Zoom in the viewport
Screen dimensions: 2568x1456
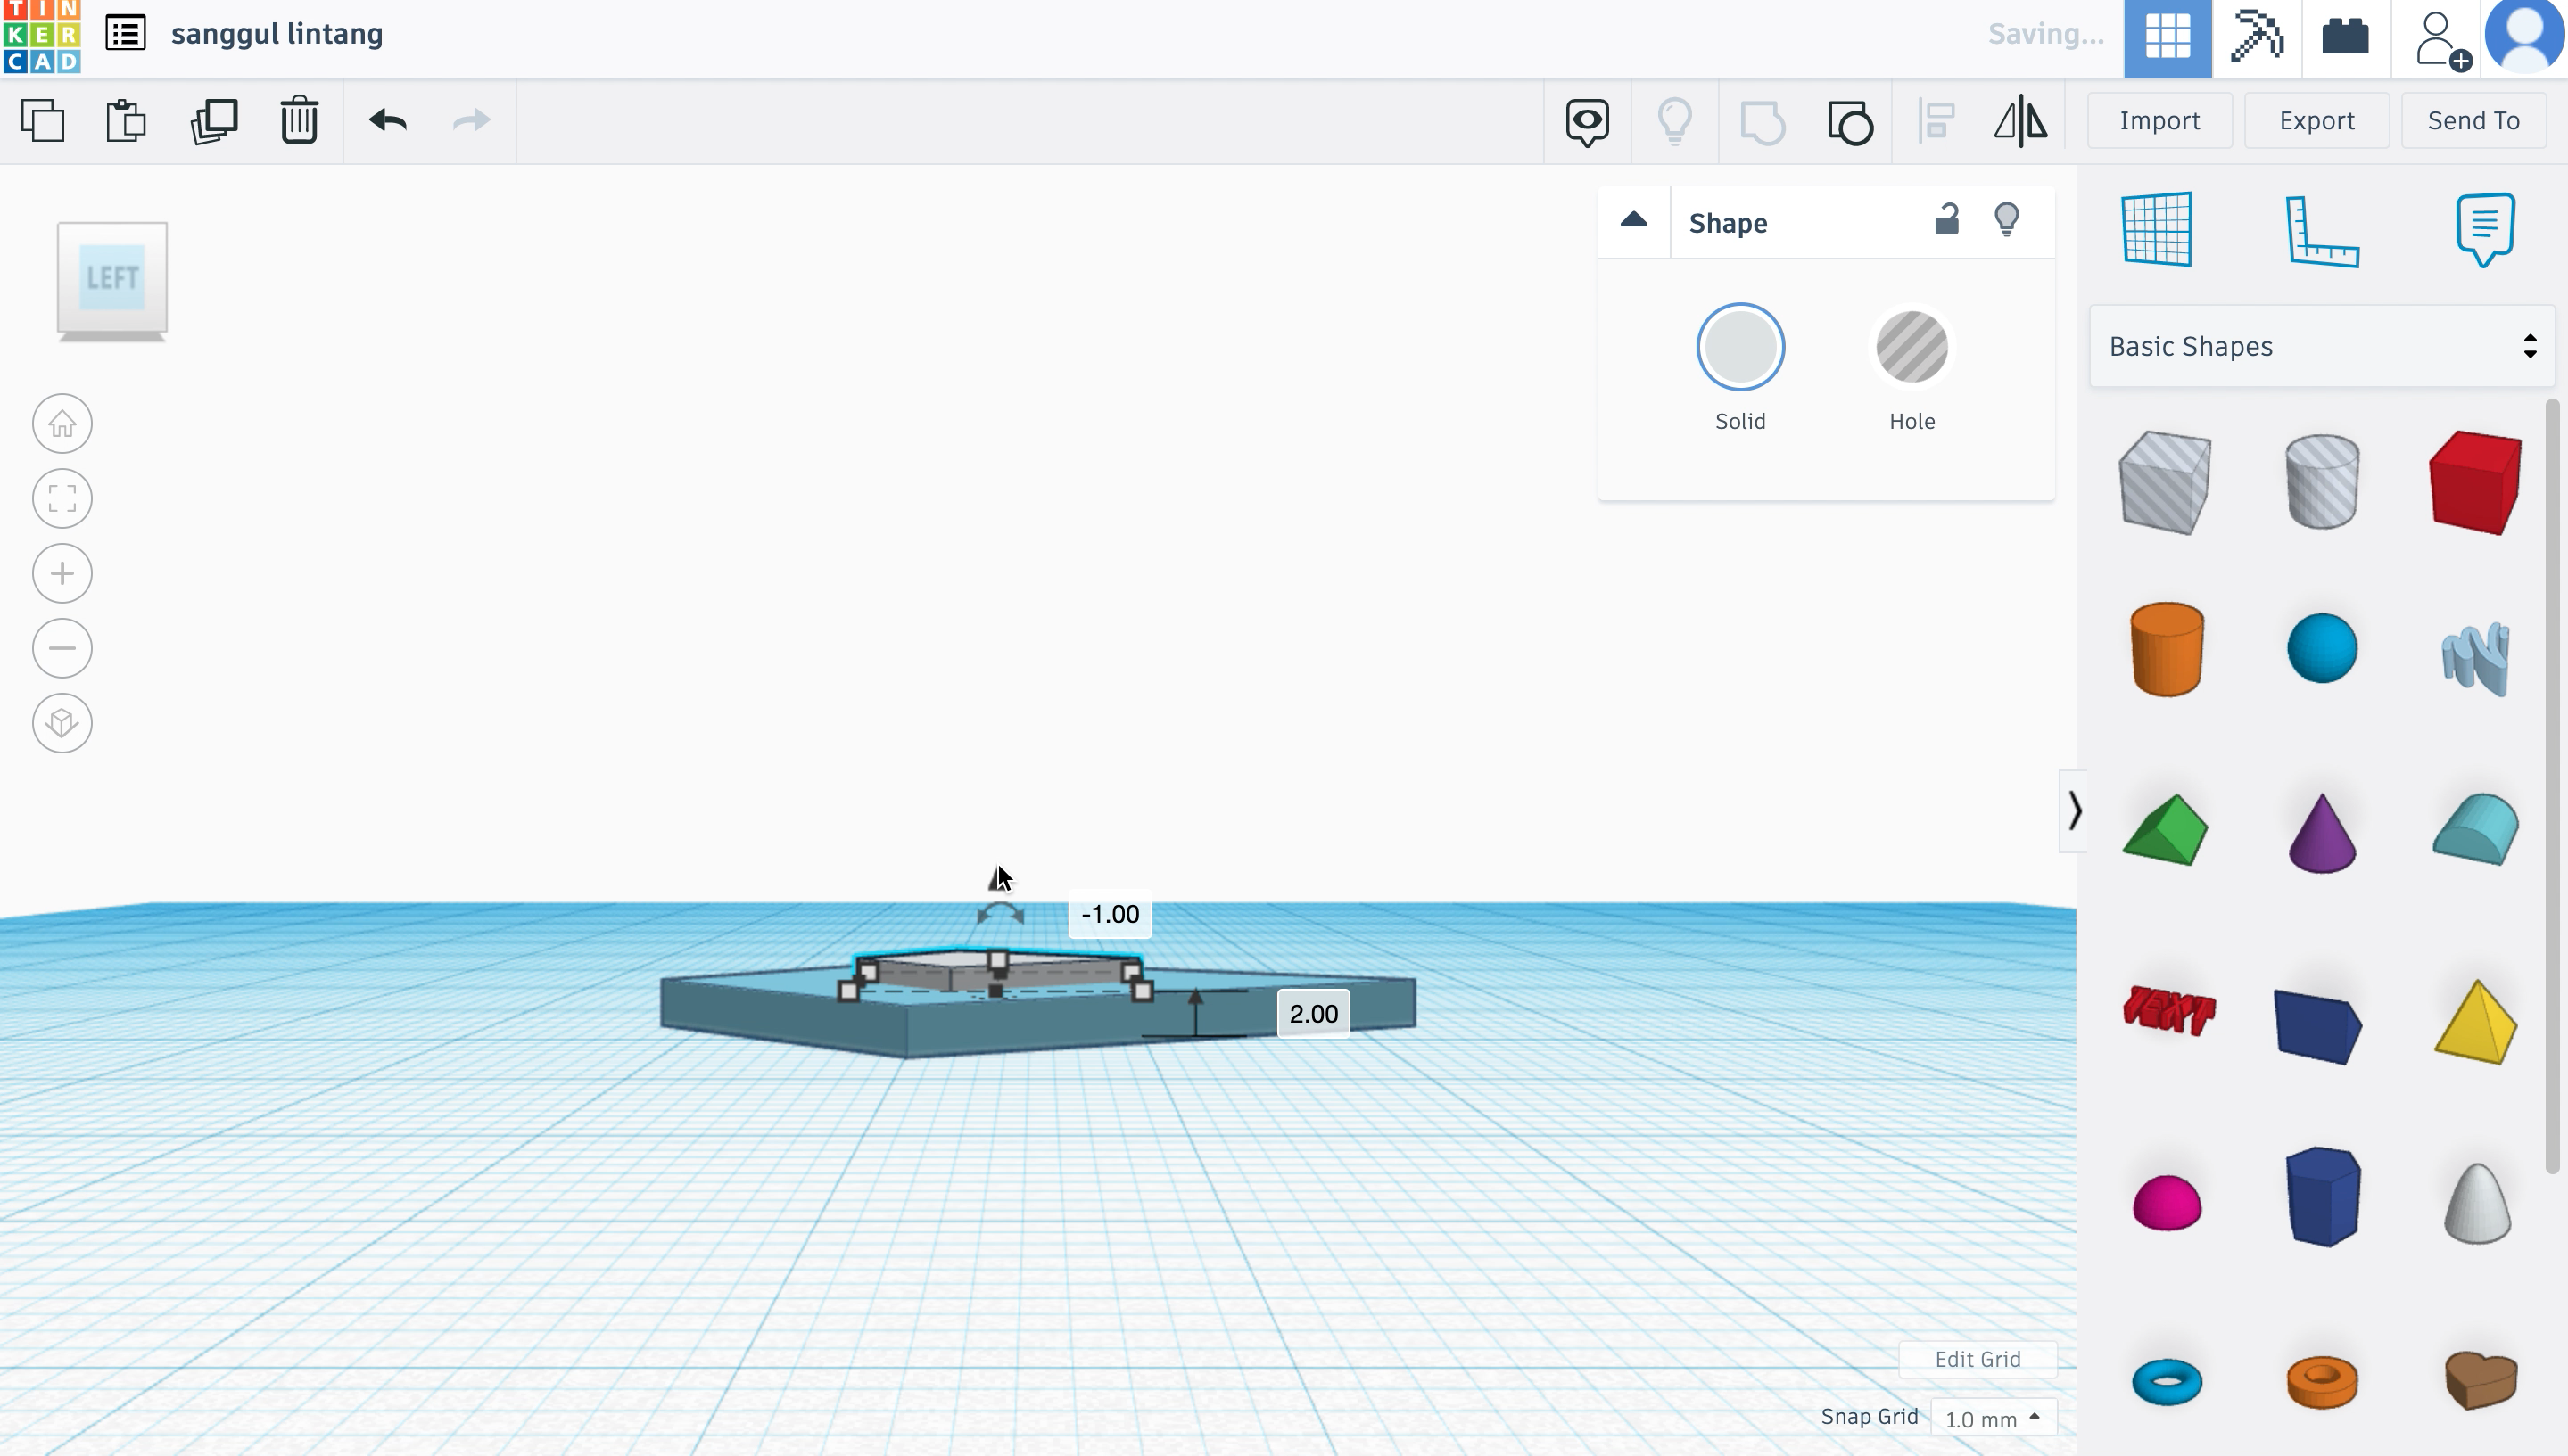click(62, 574)
